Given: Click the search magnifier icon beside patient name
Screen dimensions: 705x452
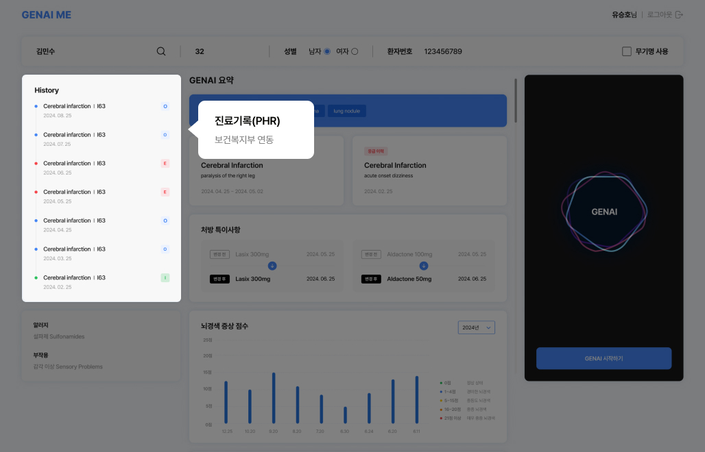Looking at the screenshot, I should click(161, 51).
